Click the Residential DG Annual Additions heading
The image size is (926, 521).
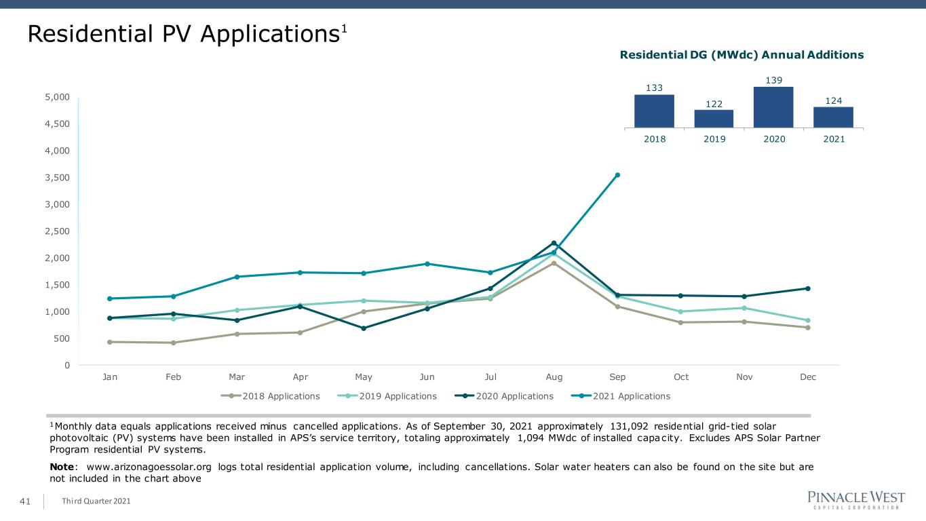click(742, 55)
